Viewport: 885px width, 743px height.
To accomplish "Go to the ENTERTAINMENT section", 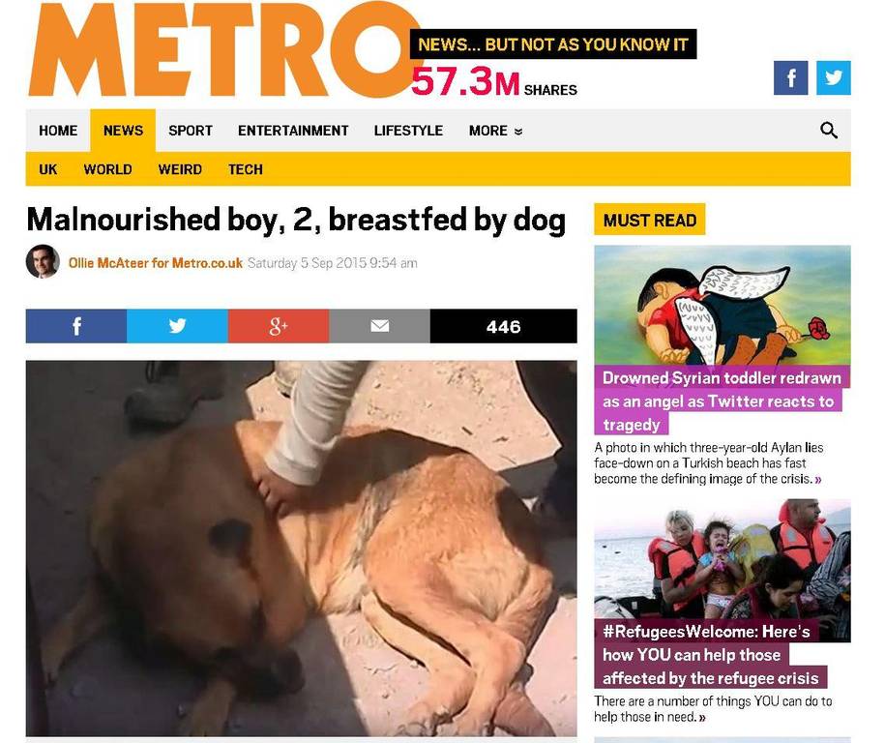I will [x=293, y=131].
